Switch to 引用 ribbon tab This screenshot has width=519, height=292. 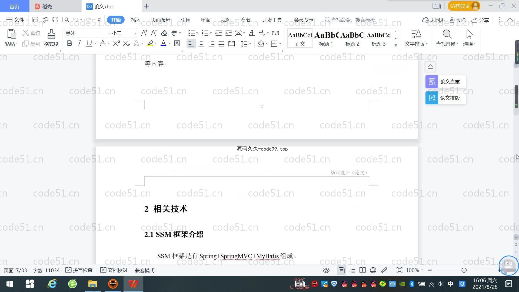pyautogui.click(x=185, y=20)
